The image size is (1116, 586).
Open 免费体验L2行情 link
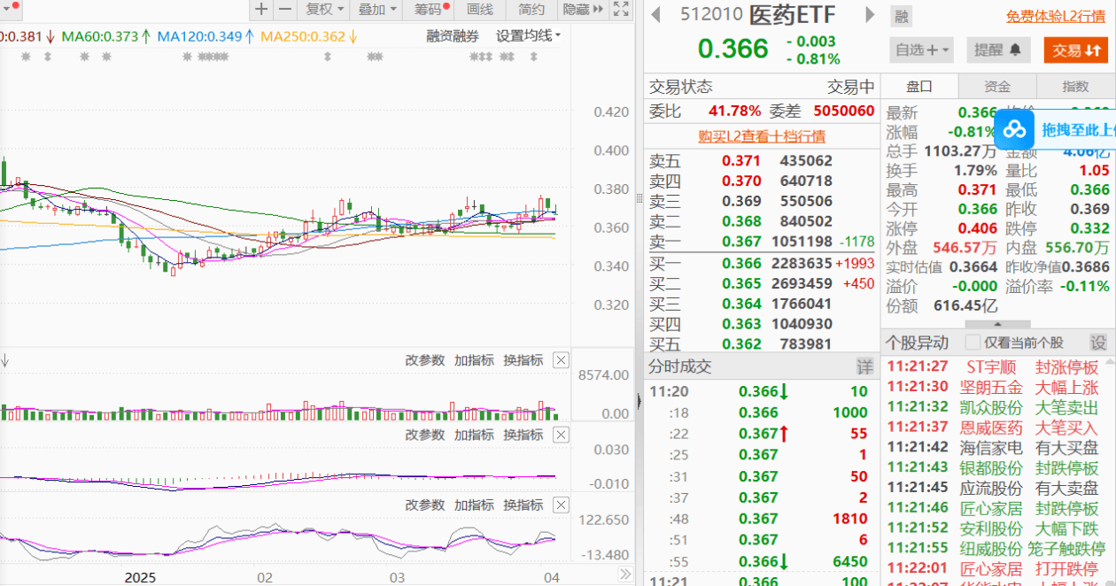coord(1055,16)
